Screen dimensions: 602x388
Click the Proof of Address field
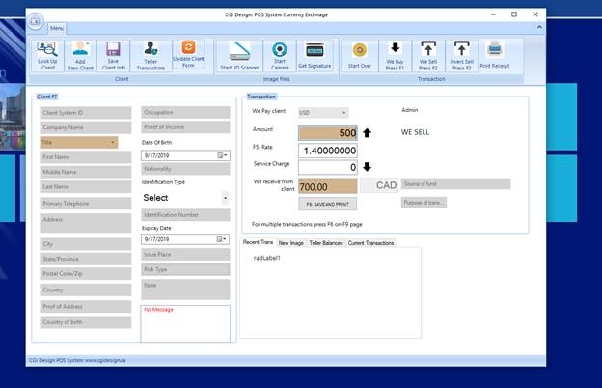pyautogui.click(x=85, y=306)
